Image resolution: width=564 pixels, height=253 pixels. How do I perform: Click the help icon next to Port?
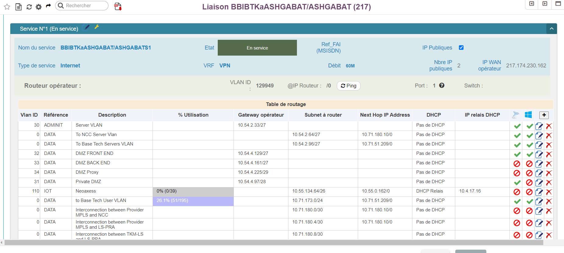(442, 86)
